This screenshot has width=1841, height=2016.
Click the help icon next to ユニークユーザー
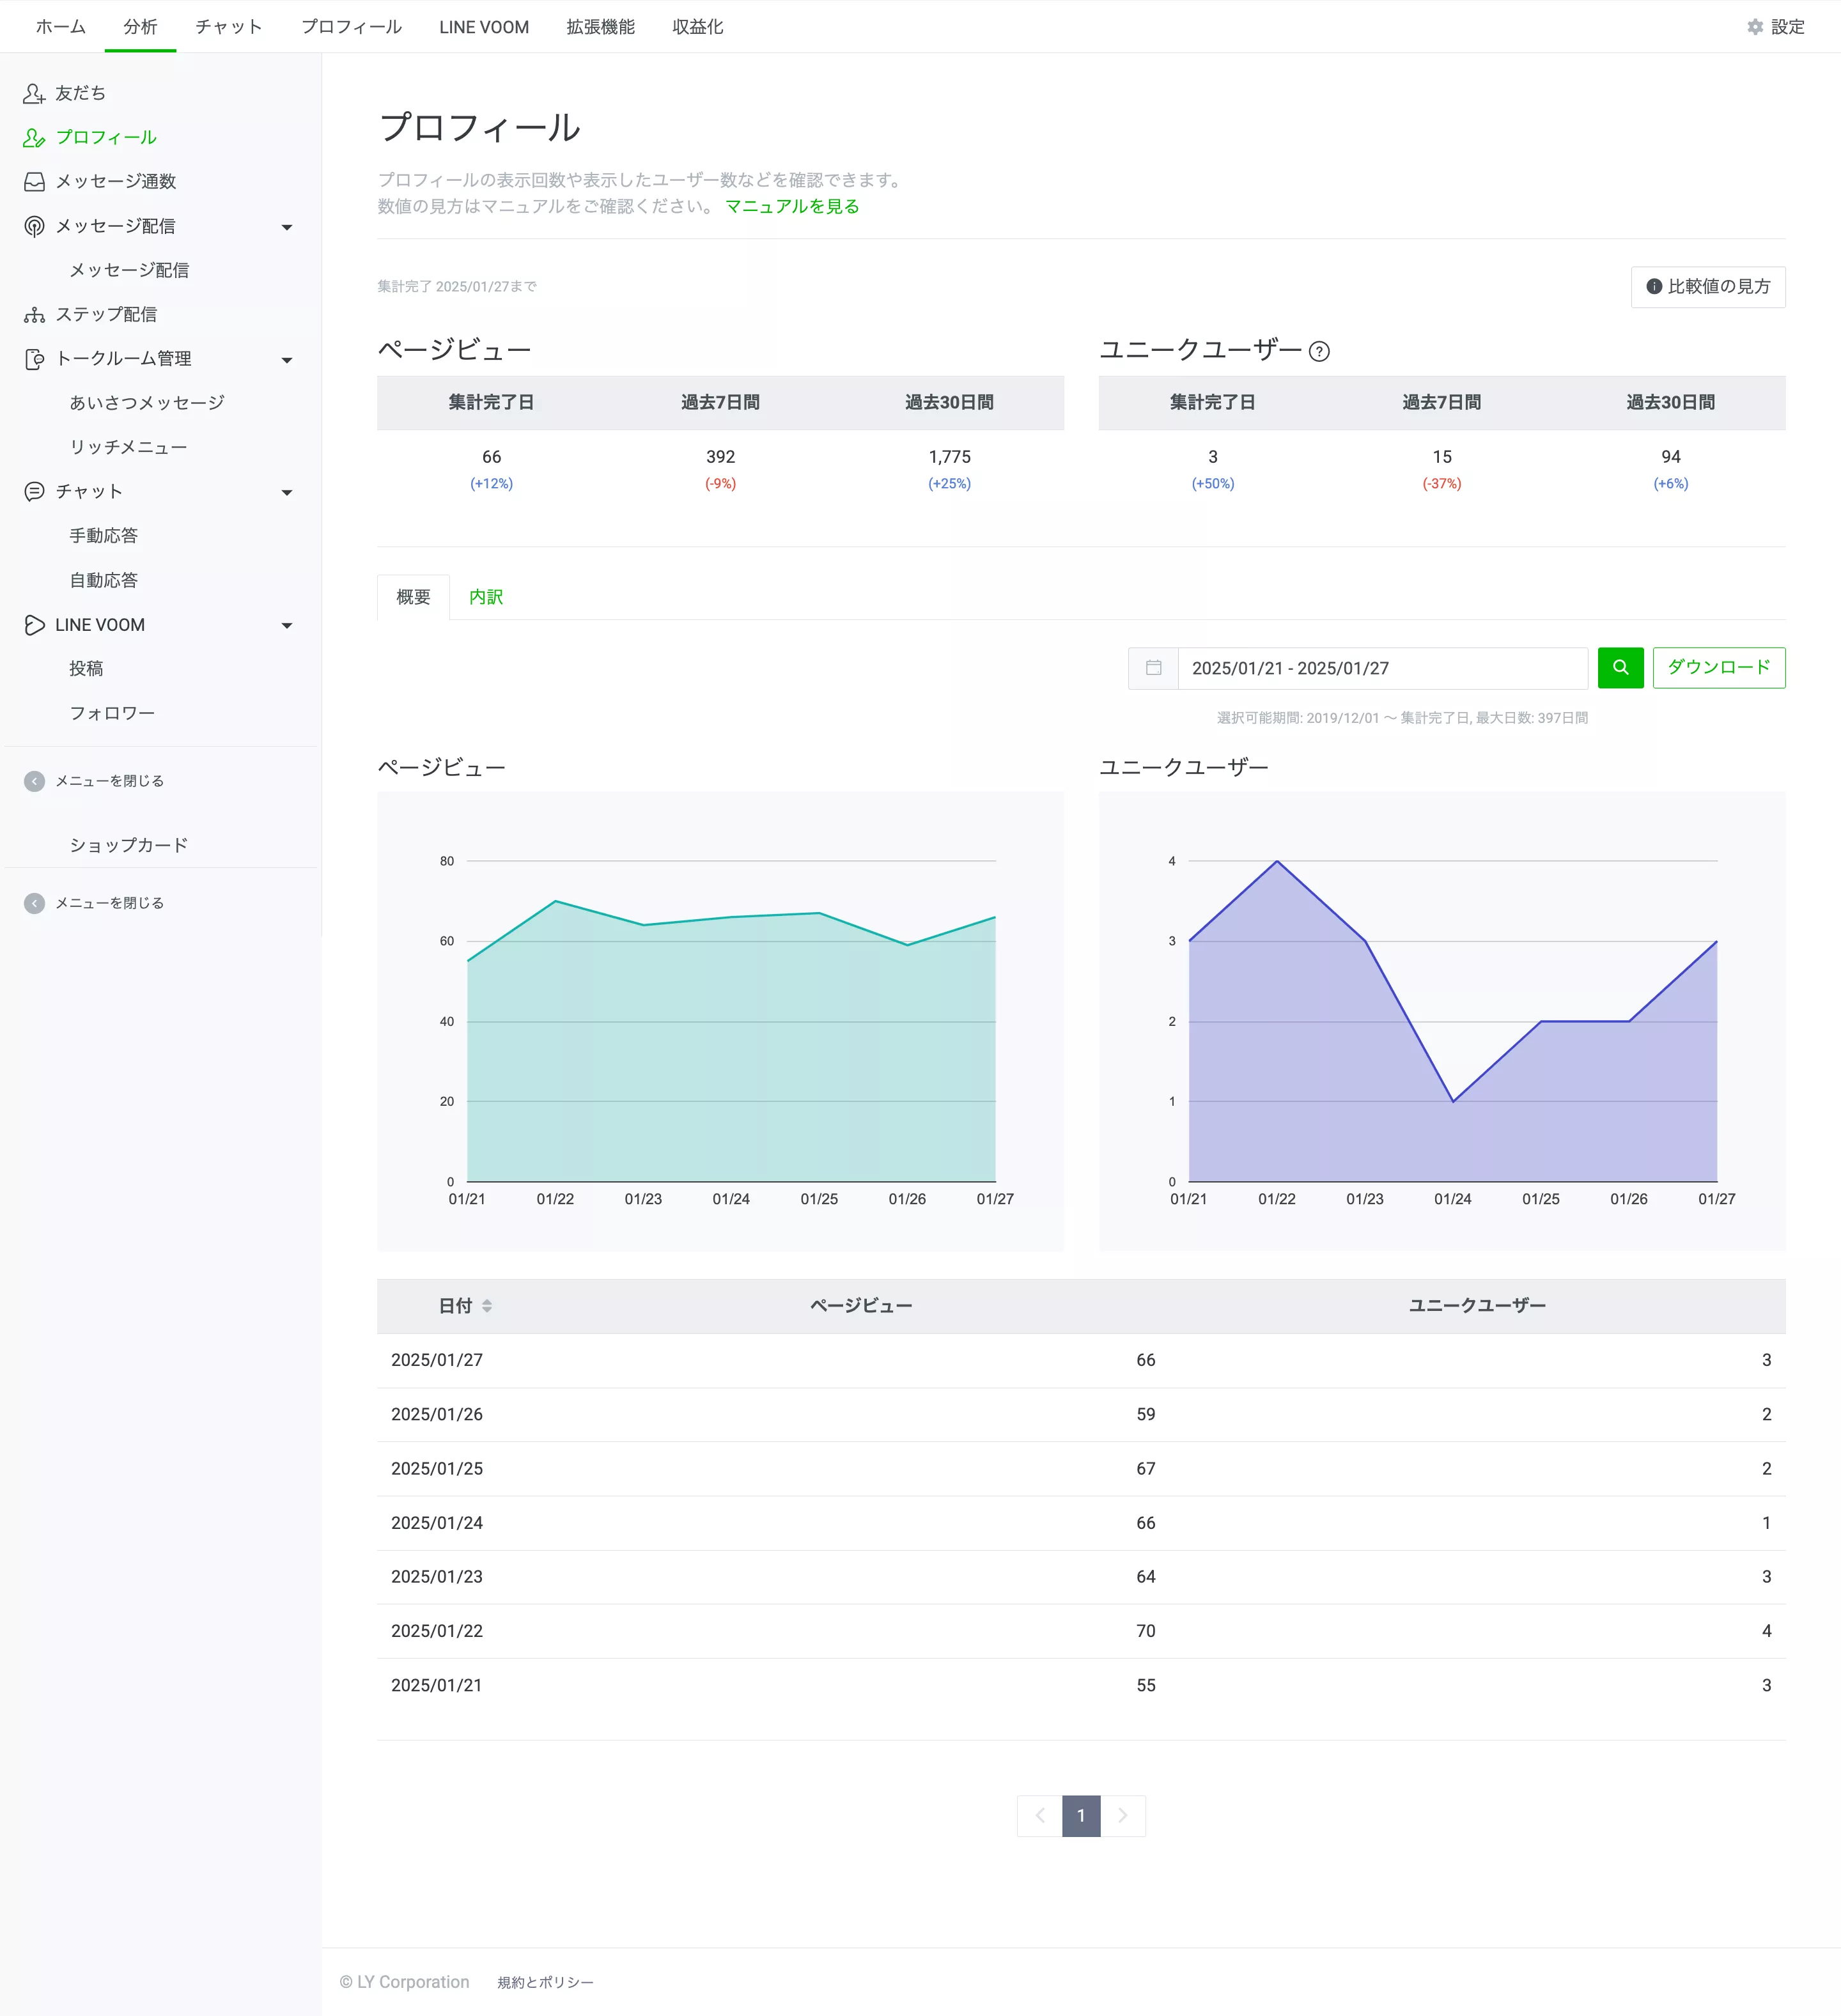1319,352
